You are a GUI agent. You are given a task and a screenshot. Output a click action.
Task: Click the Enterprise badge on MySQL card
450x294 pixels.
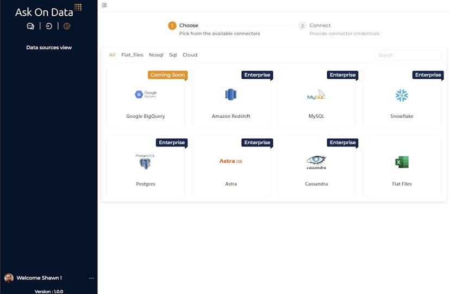[343, 75]
